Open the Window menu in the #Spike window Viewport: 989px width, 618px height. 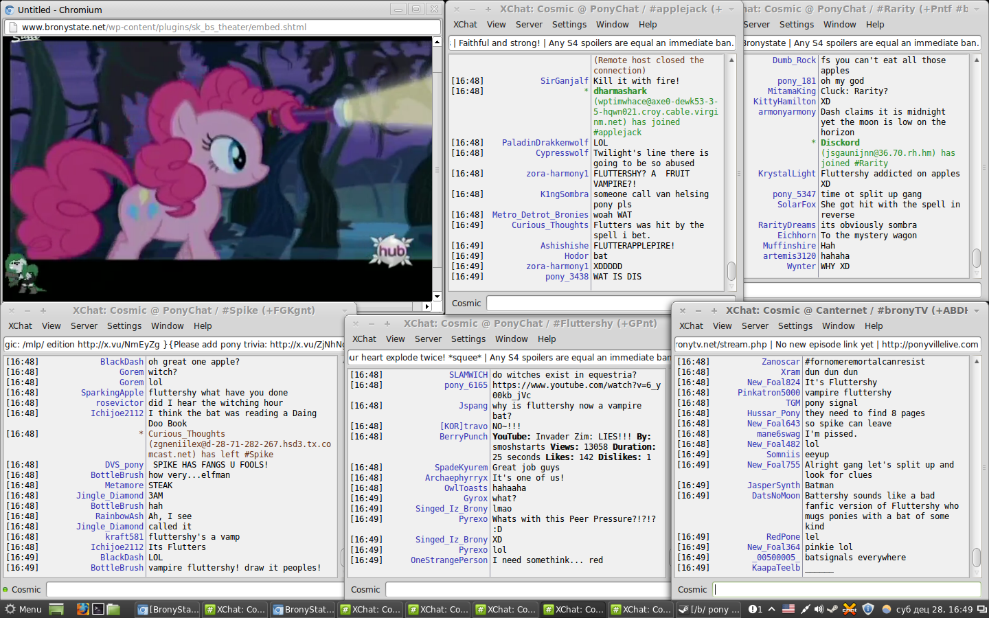click(168, 326)
